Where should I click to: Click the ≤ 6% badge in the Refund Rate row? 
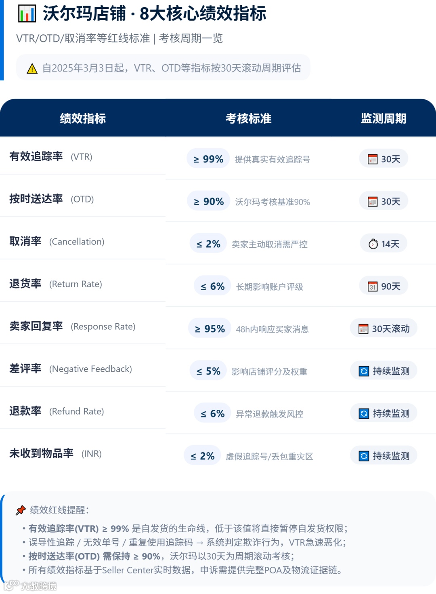click(x=212, y=413)
